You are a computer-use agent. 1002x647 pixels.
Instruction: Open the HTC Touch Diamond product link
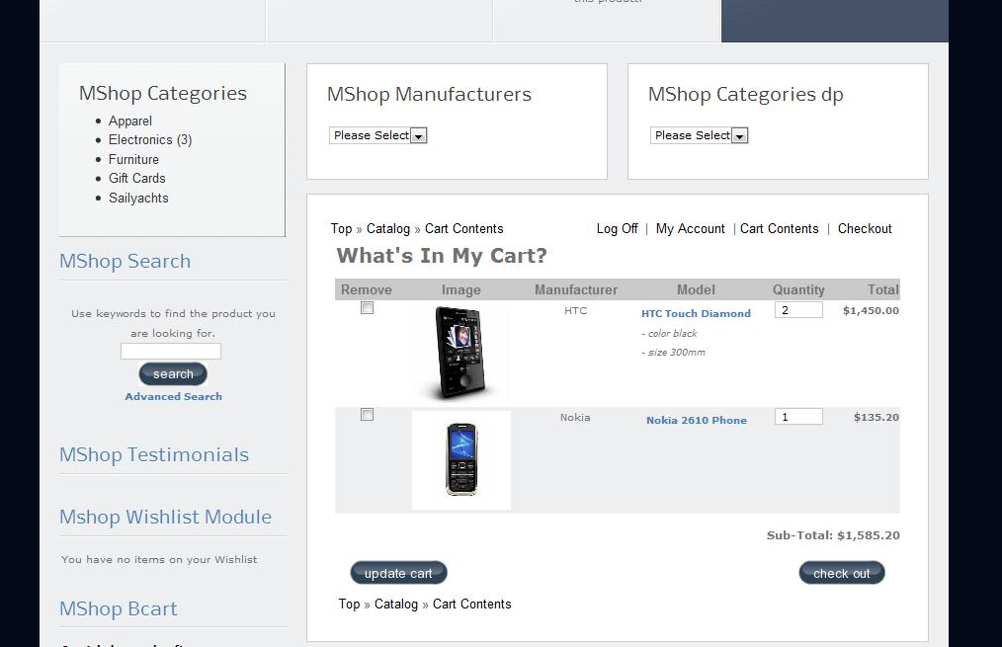[696, 313]
